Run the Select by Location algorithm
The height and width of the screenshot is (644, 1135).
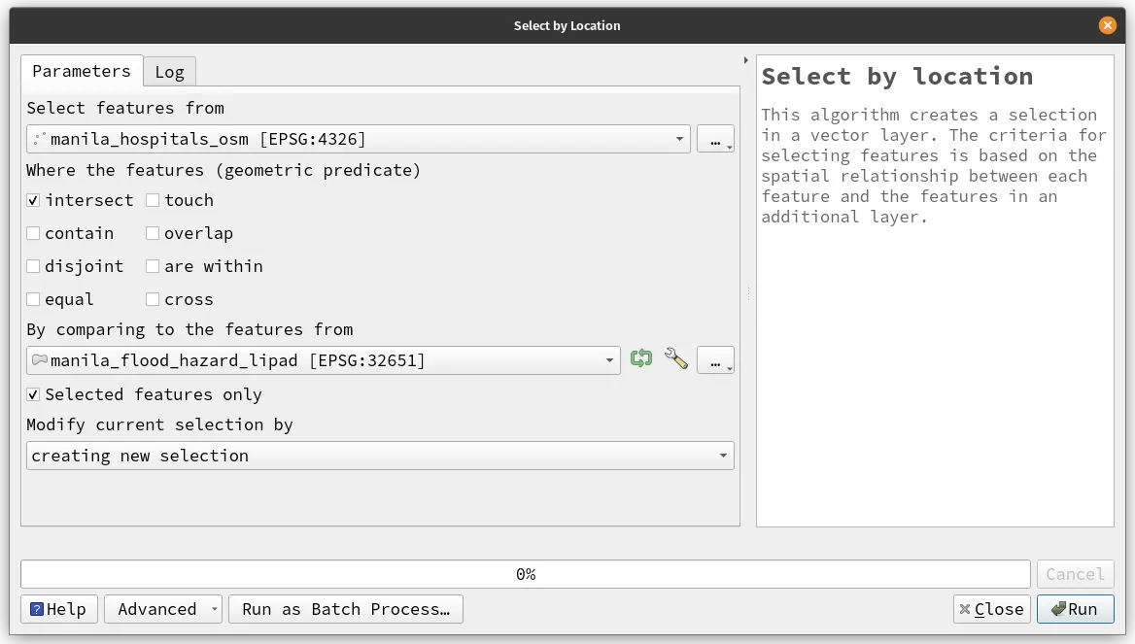(x=1075, y=609)
